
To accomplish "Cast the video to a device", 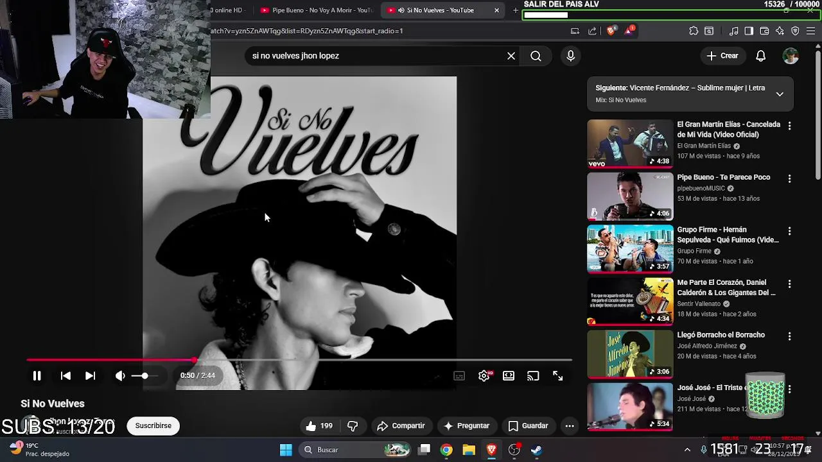I will (x=533, y=376).
